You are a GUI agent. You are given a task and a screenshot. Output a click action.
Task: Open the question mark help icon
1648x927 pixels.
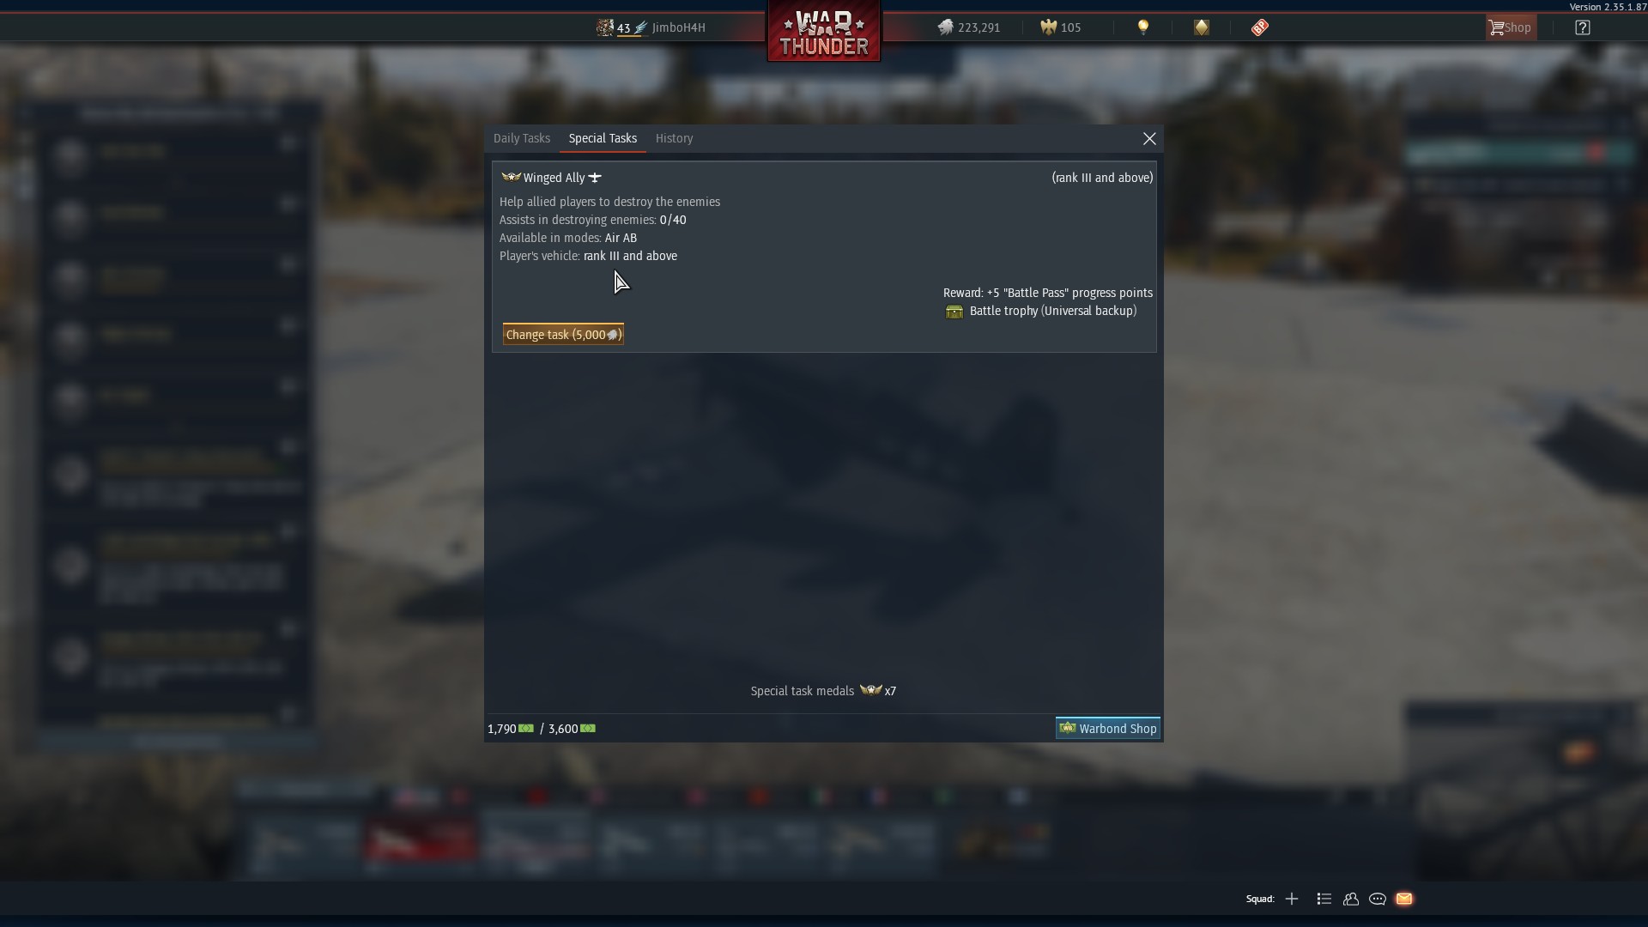[1583, 27]
